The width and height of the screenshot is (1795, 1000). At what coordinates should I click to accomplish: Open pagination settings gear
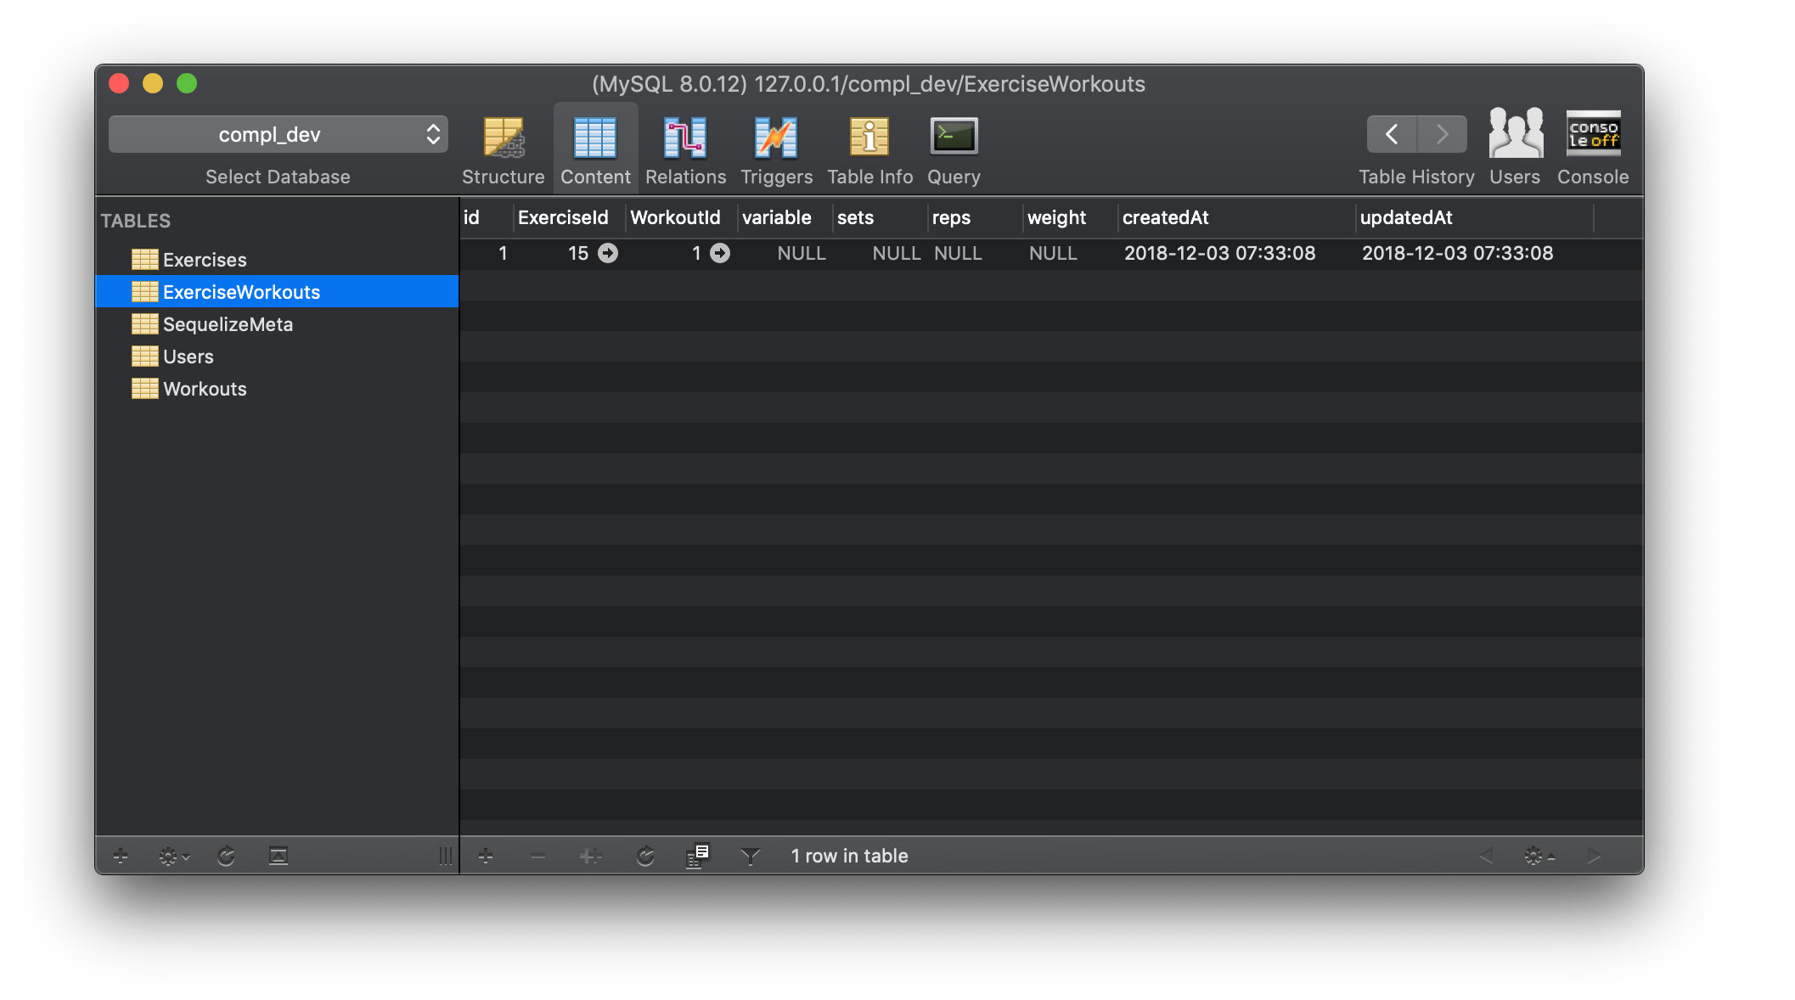pos(1539,856)
